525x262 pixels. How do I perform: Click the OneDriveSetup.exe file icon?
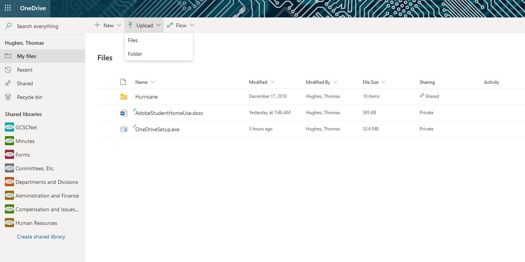[124, 129]
